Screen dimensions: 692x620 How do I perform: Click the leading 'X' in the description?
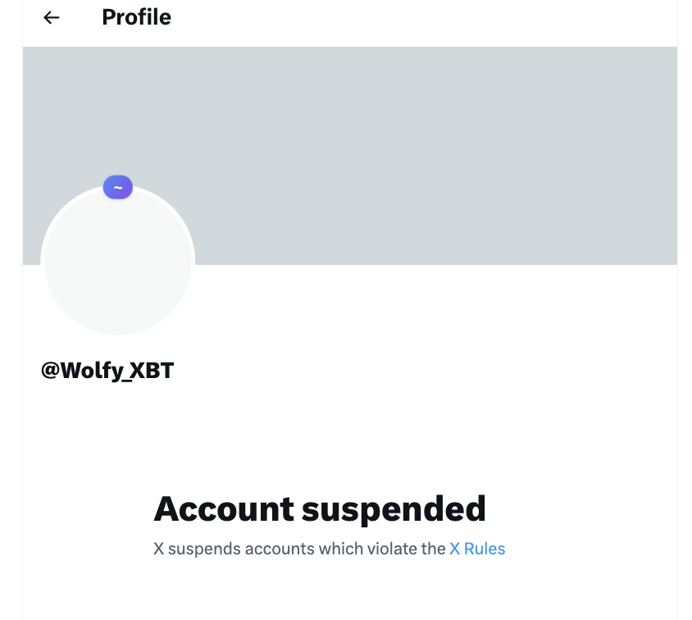(x=158, y=549)
